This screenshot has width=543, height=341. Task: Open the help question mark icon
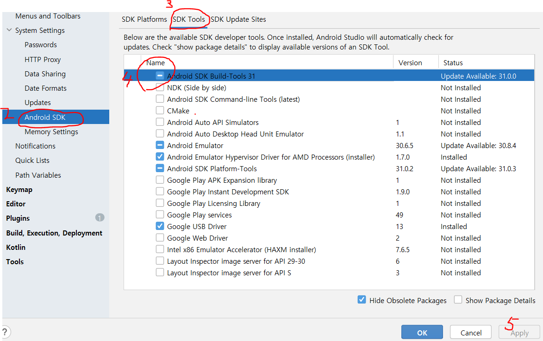click(x=5, y=332)
